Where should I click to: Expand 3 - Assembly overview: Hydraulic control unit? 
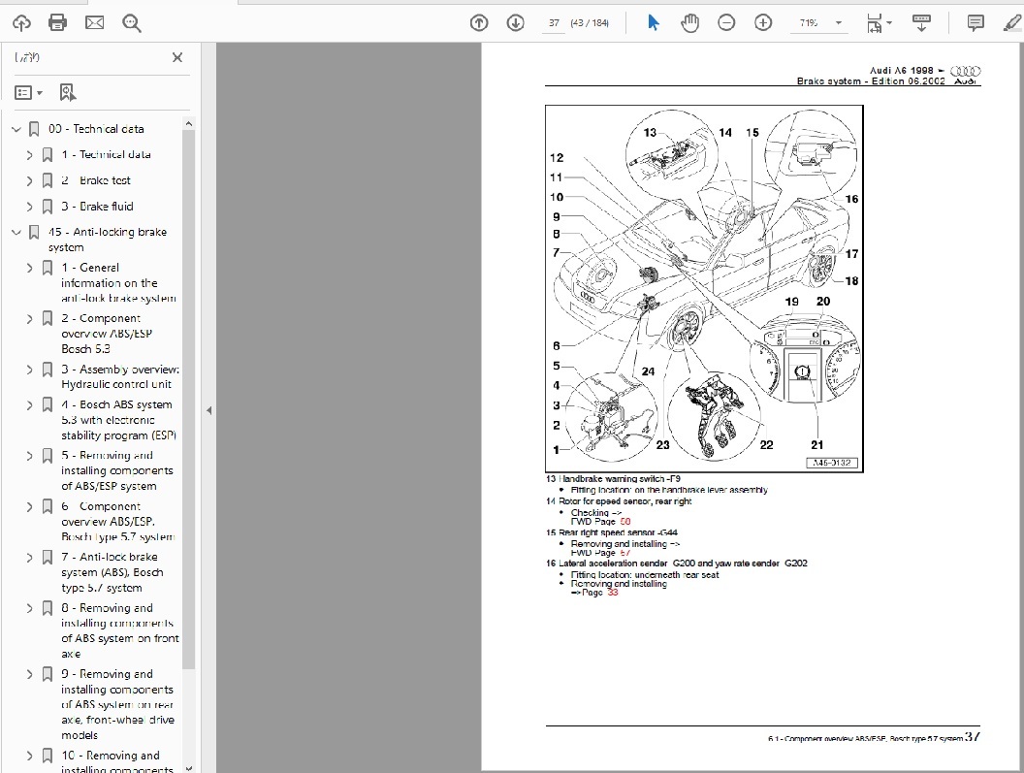point(29,370)
